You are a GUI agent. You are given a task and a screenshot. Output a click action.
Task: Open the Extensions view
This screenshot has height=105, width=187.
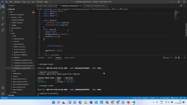click(x=3, y=30)
